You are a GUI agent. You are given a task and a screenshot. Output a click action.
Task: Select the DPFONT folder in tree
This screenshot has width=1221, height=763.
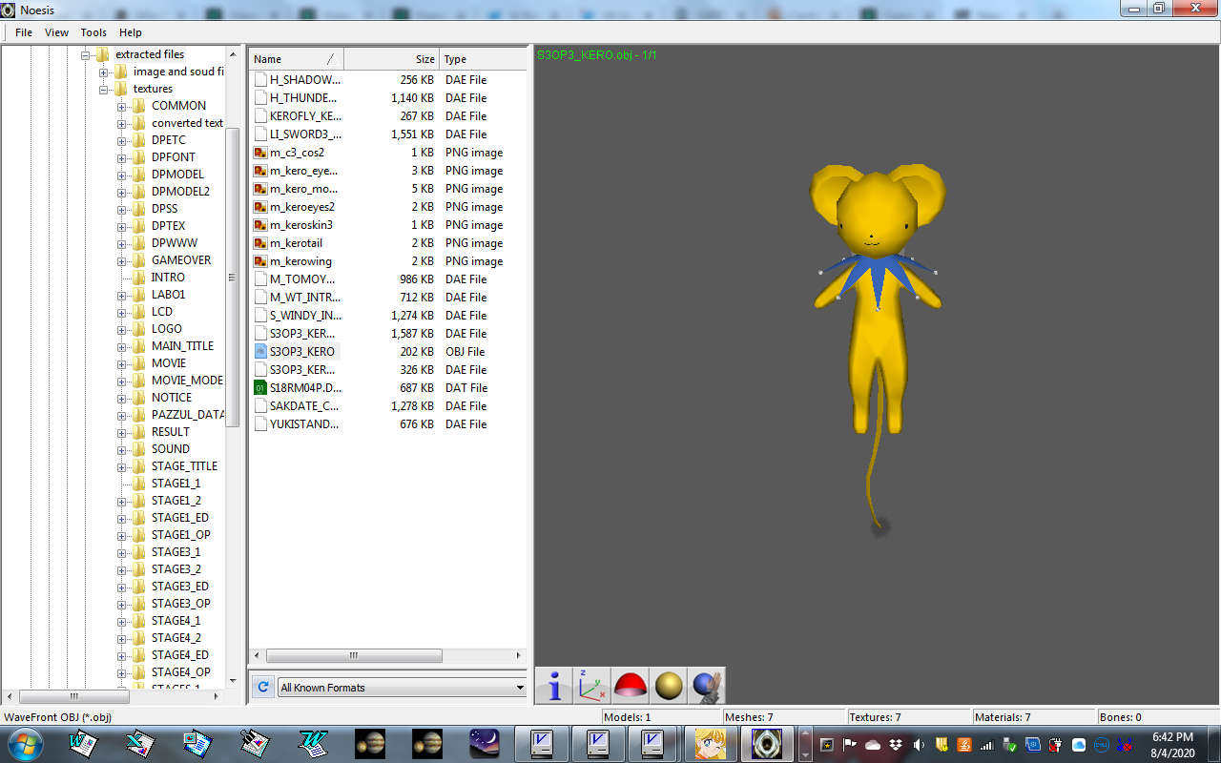[x=173, y=157]
